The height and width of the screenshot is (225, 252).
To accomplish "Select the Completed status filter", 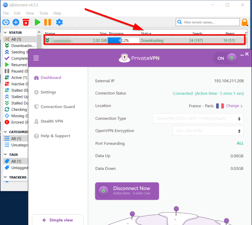I will coord(16,59).
